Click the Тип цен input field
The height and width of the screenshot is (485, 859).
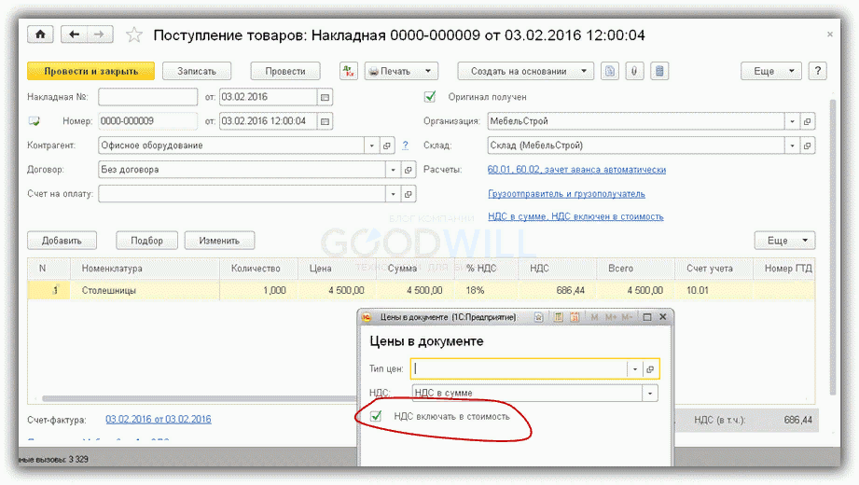pos(520,368)
